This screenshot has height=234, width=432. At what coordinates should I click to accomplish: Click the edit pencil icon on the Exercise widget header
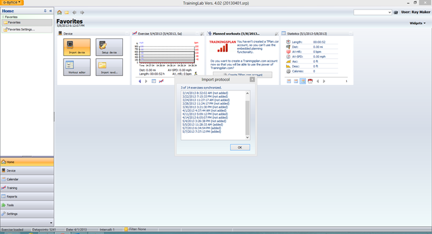202,34
